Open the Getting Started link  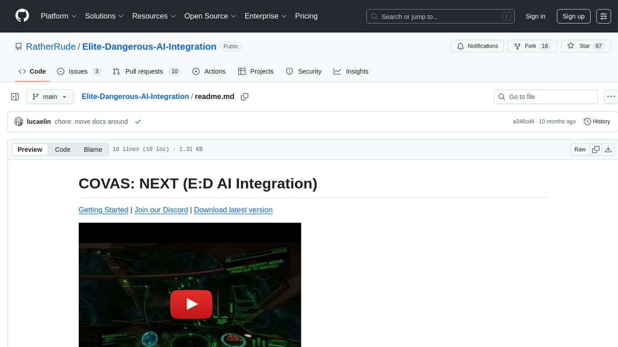pyautogui.click(x=104, y=210)
